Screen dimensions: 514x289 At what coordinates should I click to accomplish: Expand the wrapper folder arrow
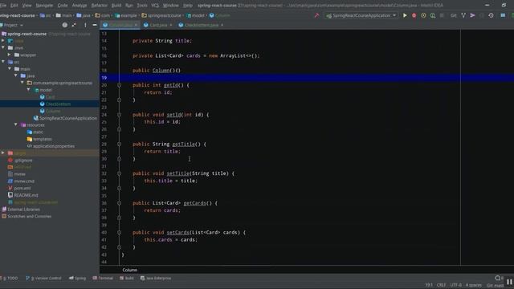(10, 55)
